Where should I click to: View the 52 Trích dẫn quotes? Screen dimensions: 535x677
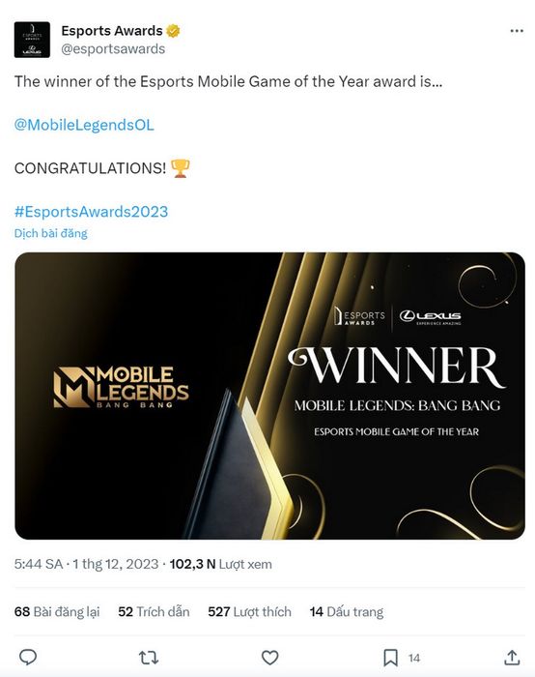point(154,611)
